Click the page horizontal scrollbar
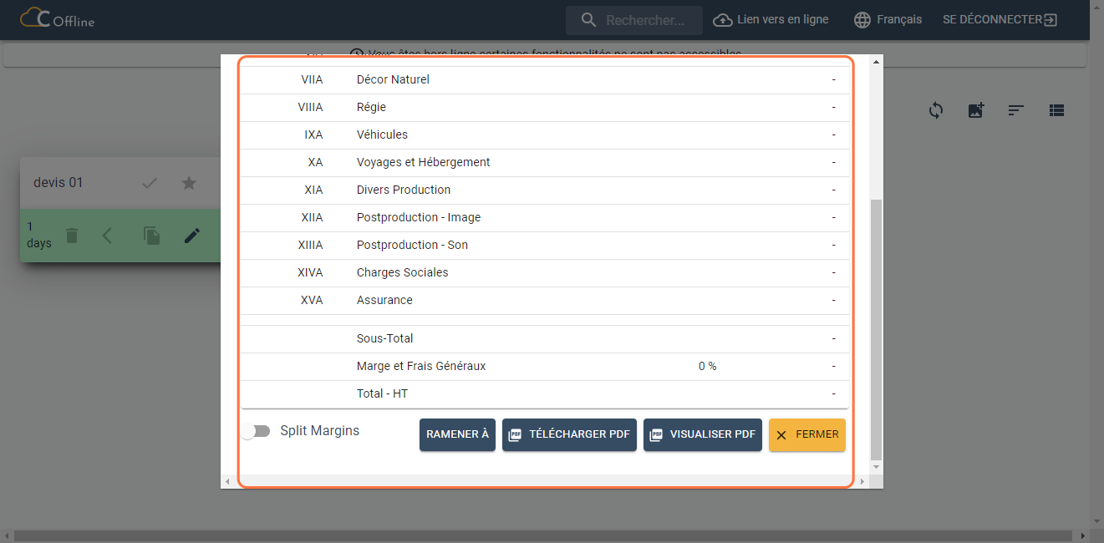 coord(545,535)
